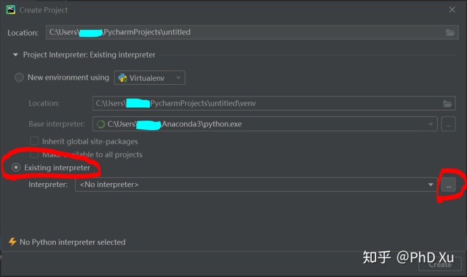Viewport: 467px width, 277px height.
Task: Click the loading spinner icon in Base interpreter
Action: [101, 124]
